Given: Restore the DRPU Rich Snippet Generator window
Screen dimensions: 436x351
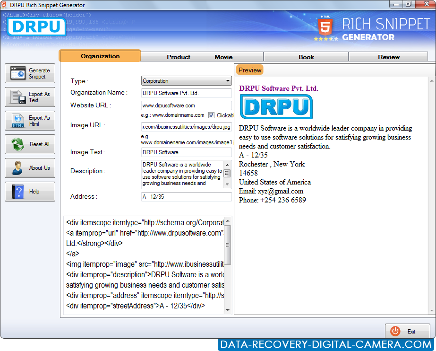Looking at the screenshot, I should [x=409, y=4].
